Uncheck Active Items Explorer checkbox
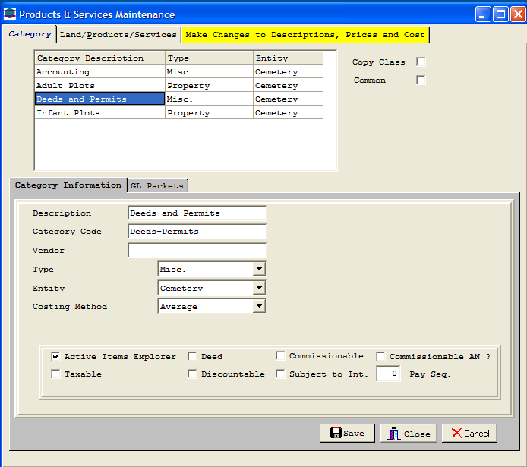Image resolution: width=527 pixels, height=467 pixels. [55, 356]
